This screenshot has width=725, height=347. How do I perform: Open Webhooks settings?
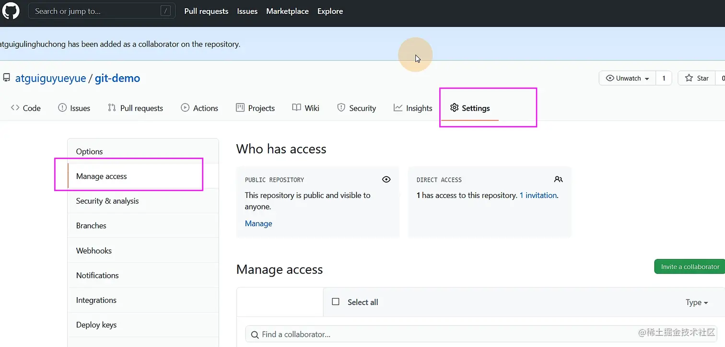143,251
